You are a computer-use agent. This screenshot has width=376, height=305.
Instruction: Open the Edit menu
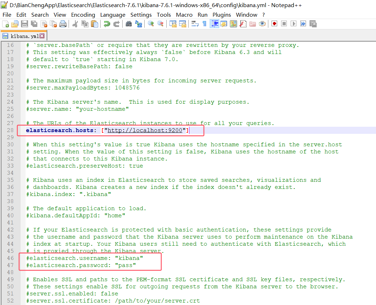[21, 15]
